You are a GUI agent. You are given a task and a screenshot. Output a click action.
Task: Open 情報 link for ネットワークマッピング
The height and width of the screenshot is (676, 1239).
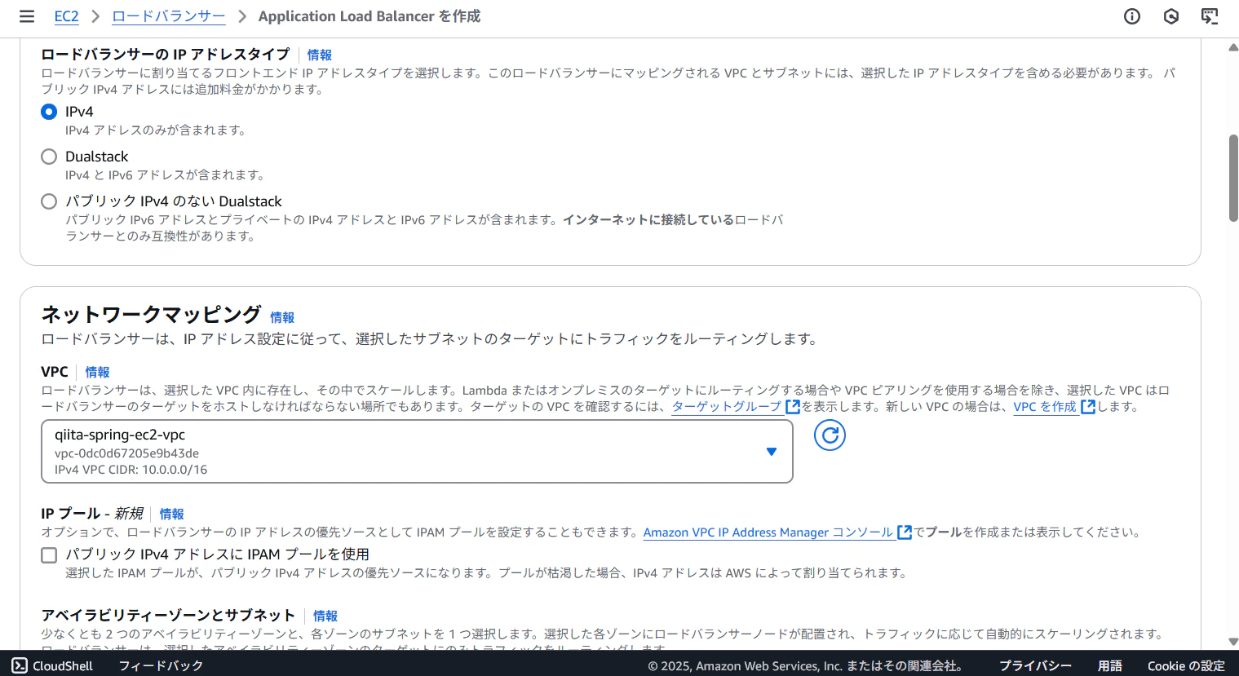tap(282, 317)
